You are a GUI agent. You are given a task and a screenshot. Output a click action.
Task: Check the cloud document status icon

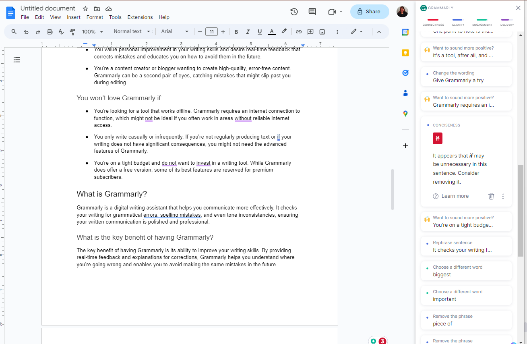[109, 8]
